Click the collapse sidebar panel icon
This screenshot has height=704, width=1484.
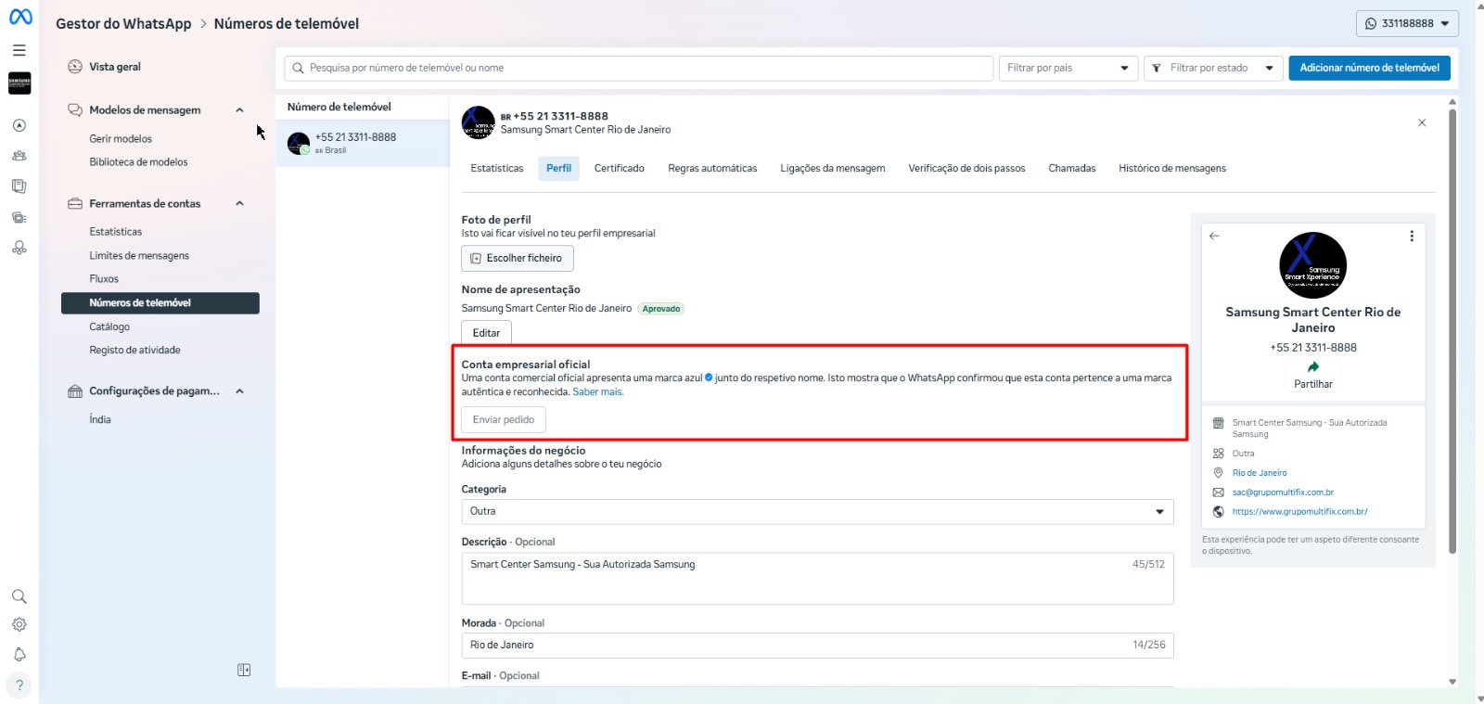click(244, 670)
